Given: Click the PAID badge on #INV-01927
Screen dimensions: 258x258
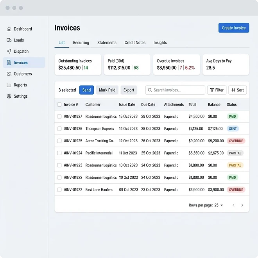Looking at the screenshot, I should 232,116.
